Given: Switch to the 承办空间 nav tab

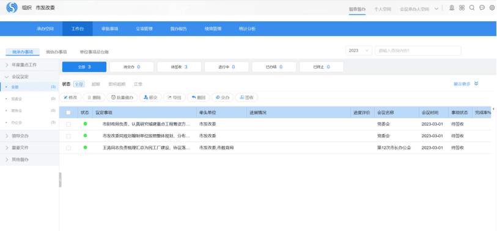Looking at the screenshot, I should (45, 29).
